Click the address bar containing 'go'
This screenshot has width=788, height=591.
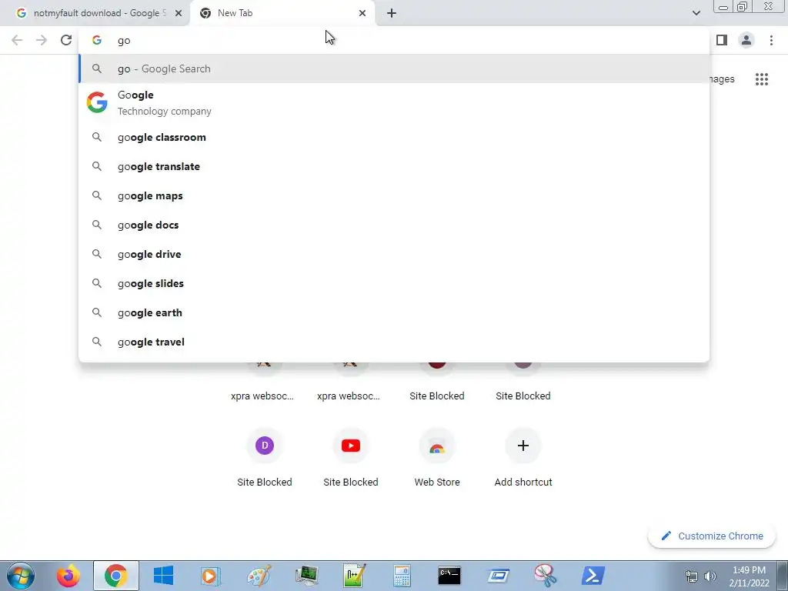pos(394,41)
